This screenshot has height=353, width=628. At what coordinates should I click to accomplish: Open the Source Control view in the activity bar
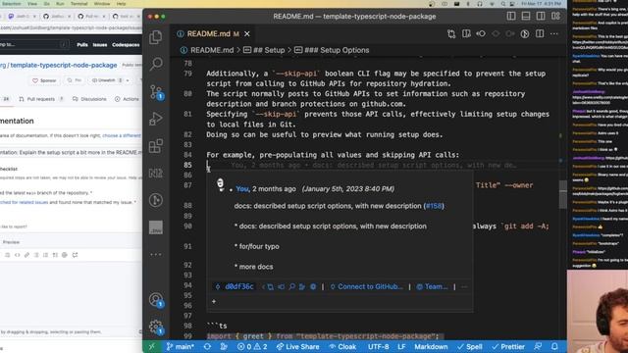(156, 92)
